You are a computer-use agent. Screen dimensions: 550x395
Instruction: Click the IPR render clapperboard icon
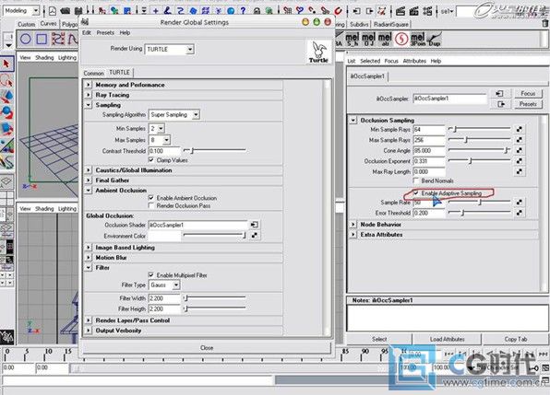pyautogui.click(x=414, y=11)
